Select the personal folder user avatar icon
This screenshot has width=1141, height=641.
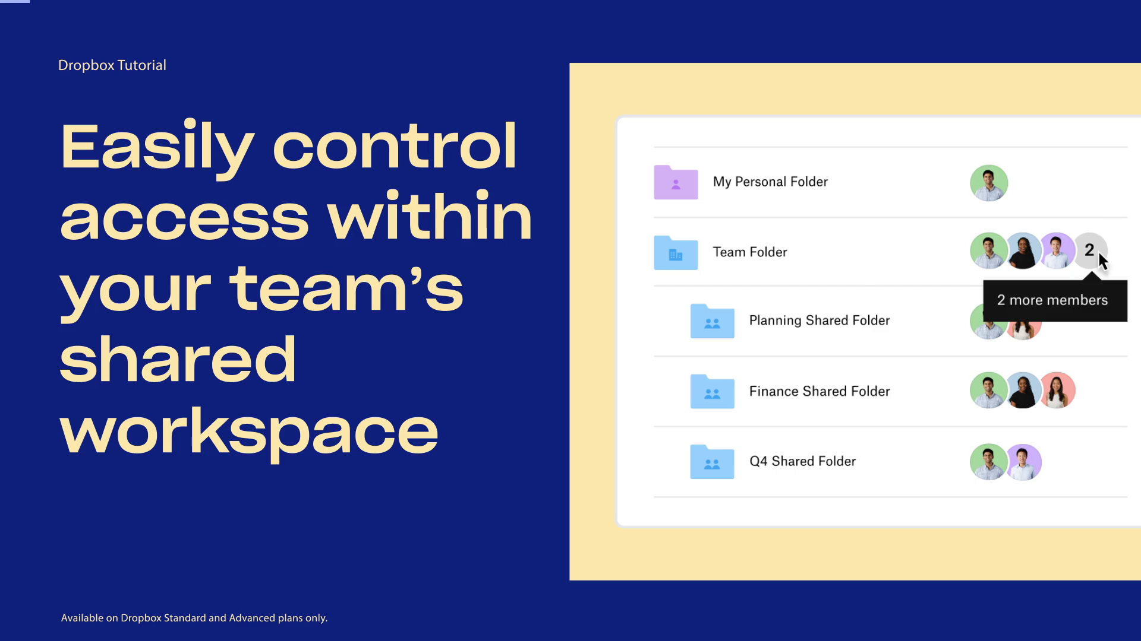988,182
